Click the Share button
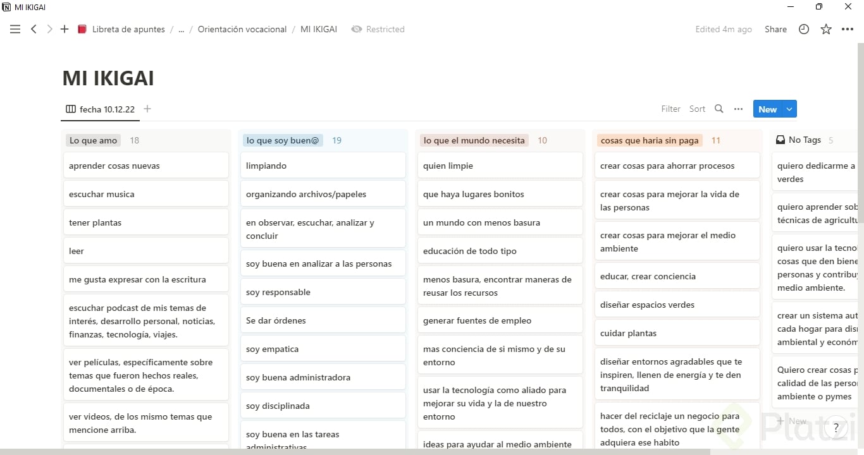Viewport: 864px width, 455px height. click(775, 29)
